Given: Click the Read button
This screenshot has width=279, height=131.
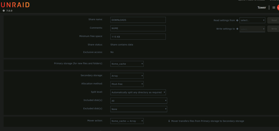Looking at the screenshot, I should (x=274, y=20).
